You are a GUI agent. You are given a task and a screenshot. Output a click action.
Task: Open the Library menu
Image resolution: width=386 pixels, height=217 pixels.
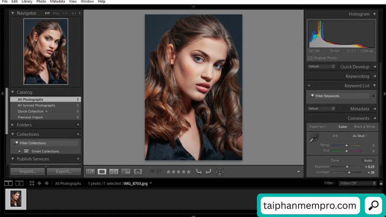pos(27,2)
